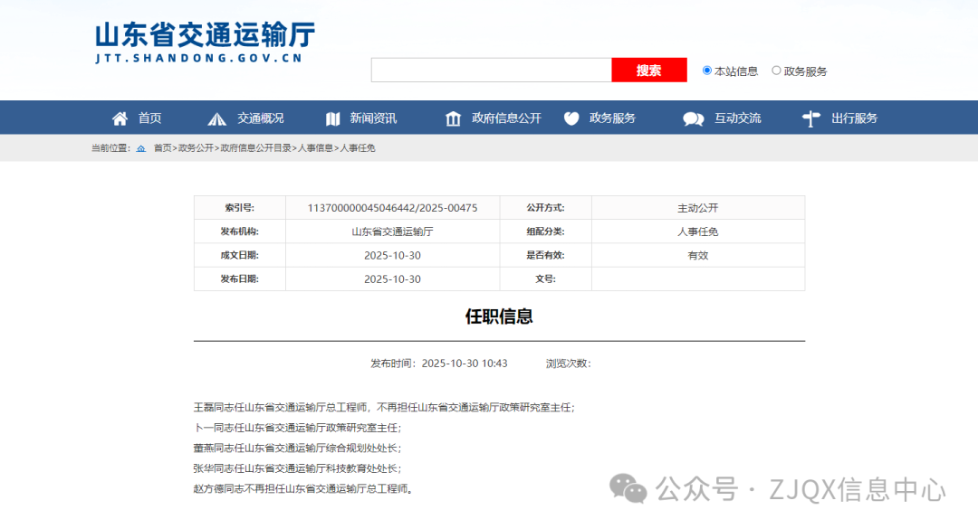The height and width of the screenshot is (529, 978).
Task: Click the chat bubbles icon beside 互动交流
Action: (694, 118)
